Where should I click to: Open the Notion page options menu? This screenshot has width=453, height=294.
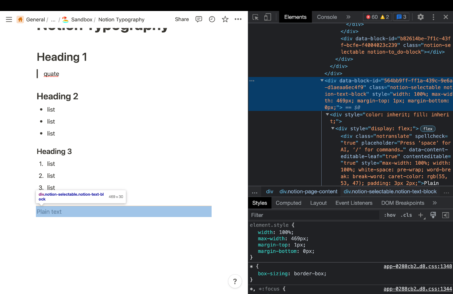[238, 19]
